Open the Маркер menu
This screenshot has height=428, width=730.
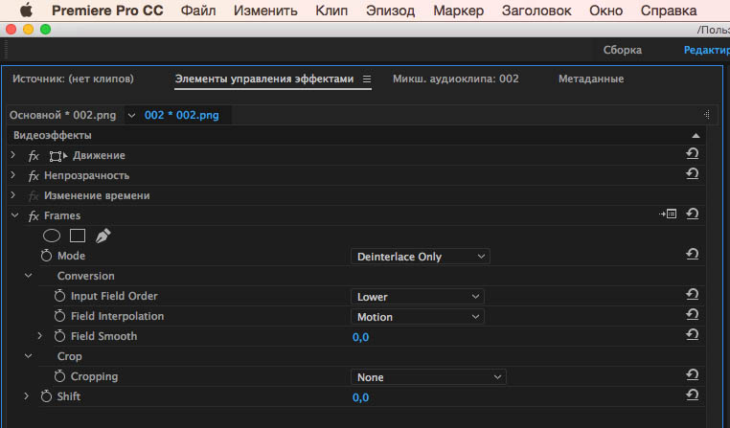459,11
